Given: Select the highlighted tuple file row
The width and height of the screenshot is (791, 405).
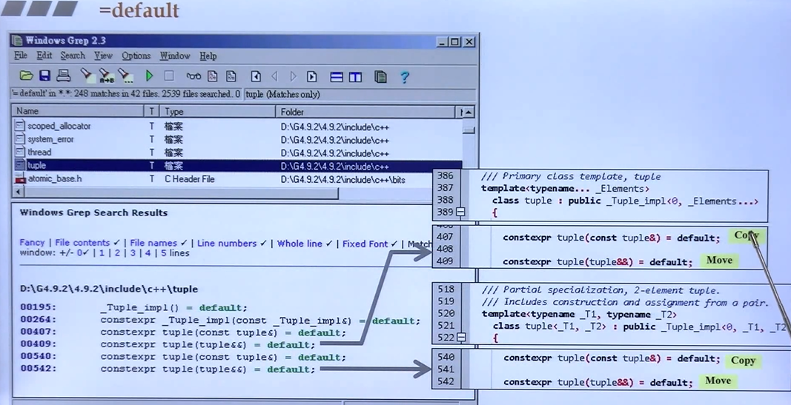Looking at the screenshot, I should tap(236, 166).
